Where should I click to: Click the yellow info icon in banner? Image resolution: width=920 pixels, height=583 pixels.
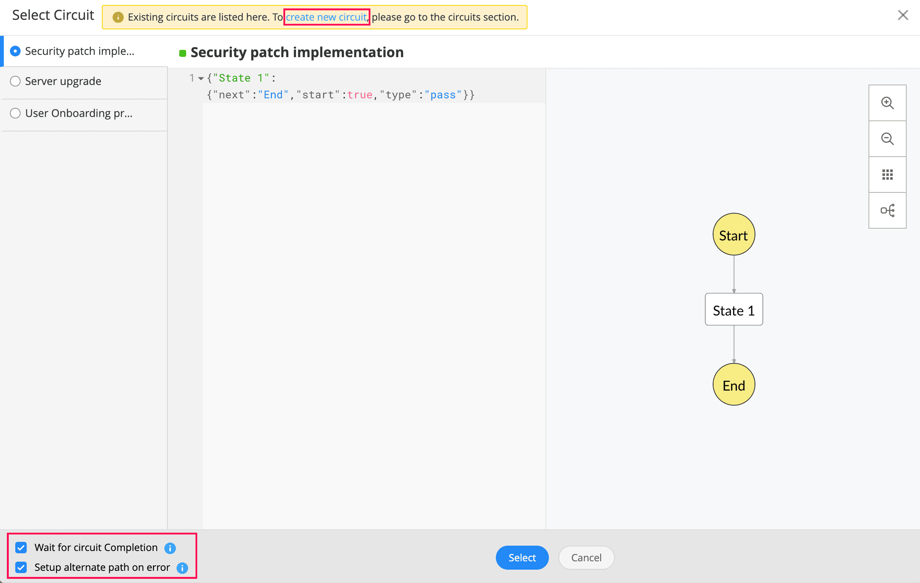tap(118, 17)
